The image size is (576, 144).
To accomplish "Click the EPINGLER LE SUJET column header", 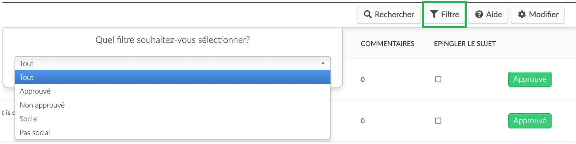I will click(465, 44).
